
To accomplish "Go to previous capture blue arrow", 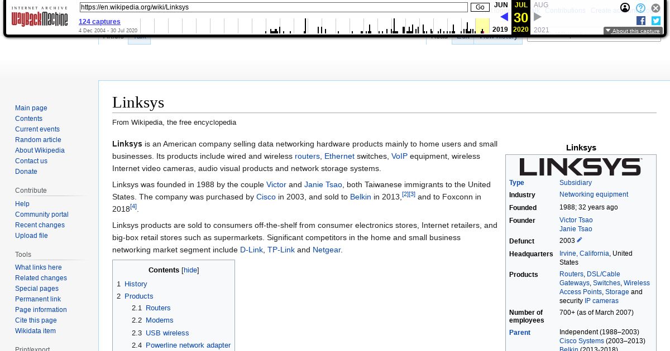I will [504, 17].
